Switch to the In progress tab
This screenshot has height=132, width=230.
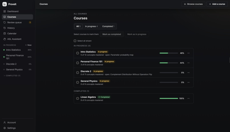point(91,27)
